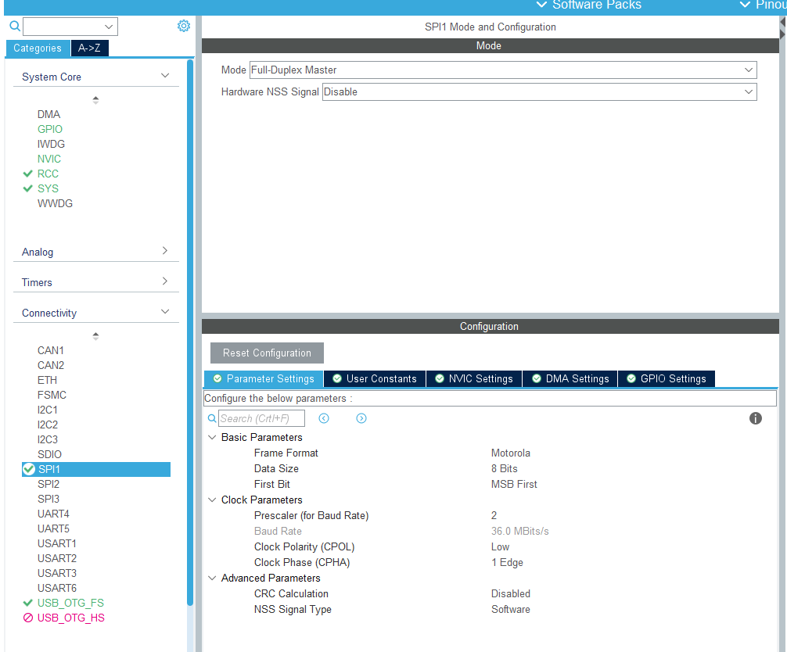
Task: Open the Parameter Settings tab
Action: 264,378
